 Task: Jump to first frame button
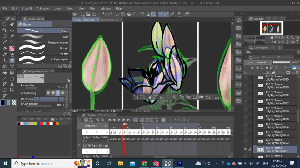tap(109, 120)
